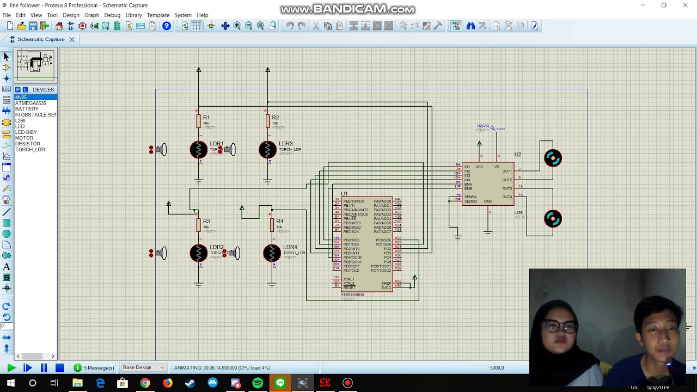
Task: Select ATMEGA8535 in devices list
Action: [x=30, y=103]
